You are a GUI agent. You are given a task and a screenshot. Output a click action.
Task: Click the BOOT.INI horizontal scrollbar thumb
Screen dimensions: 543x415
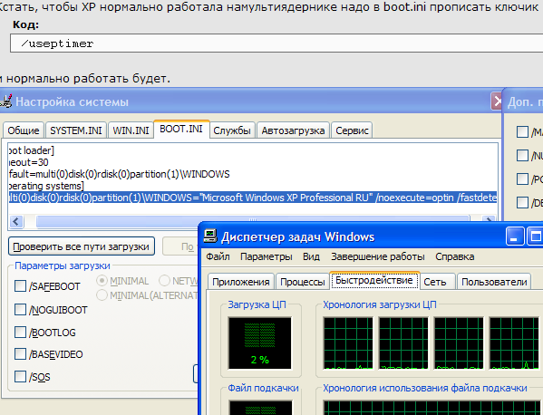click(253, 221)
